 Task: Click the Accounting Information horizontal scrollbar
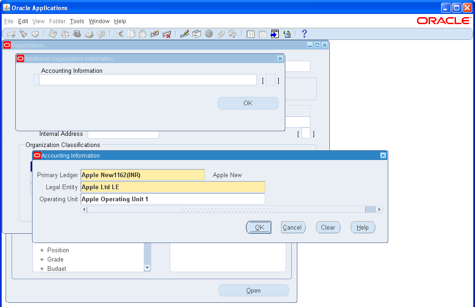click(231, 209)
